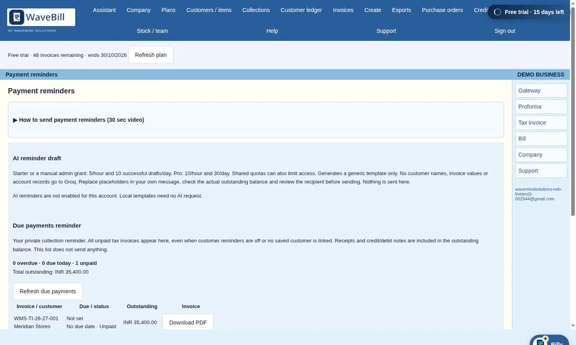
Task: Open the Assistant menu item
Action: point(104,10)
